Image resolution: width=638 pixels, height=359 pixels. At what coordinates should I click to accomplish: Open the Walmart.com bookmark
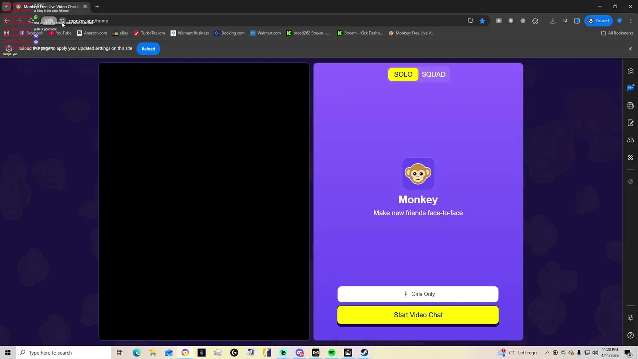point(266,33)
